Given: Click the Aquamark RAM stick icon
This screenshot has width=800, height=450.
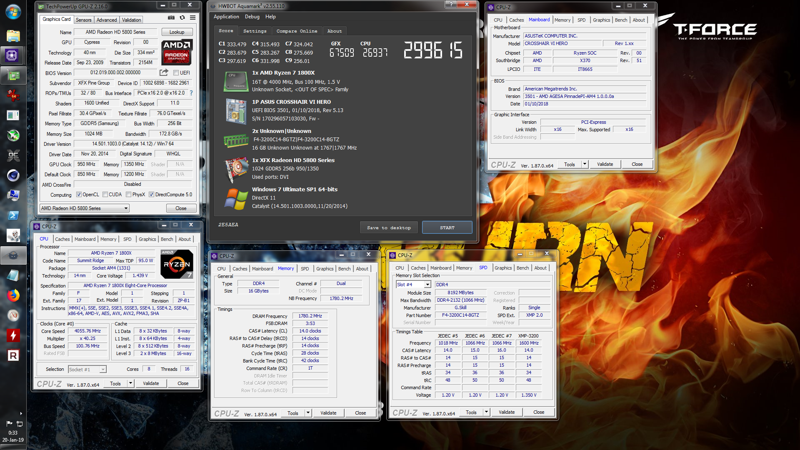Looking at the screenshot, I should click(x=236, y=141).
